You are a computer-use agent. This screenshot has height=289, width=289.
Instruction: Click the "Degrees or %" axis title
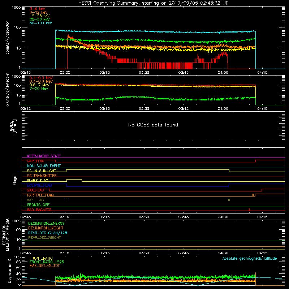(x=9, y=271)
